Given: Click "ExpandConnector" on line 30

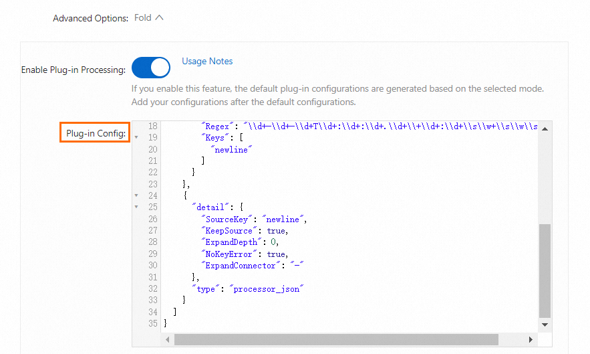Looking at the screenshot, I should (241, 266).
